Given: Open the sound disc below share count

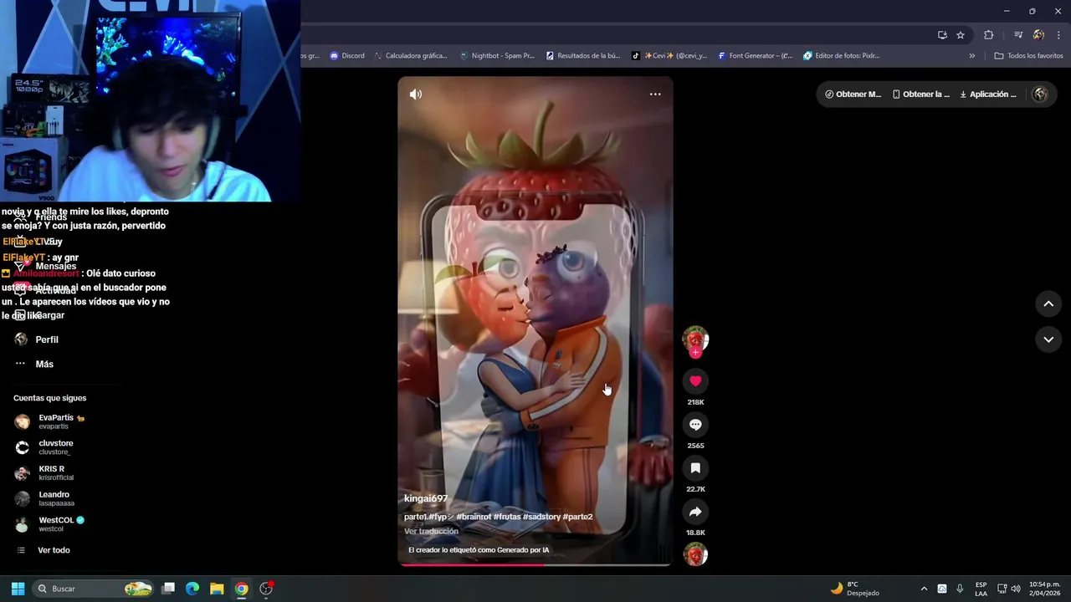Looking at the screenshot, I should (695, 554).
